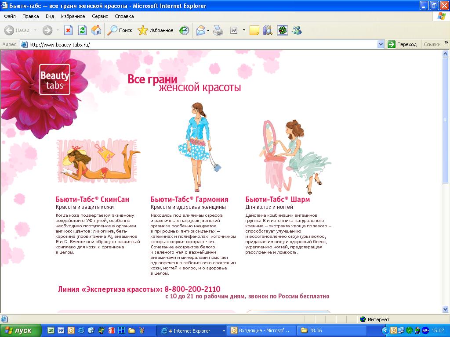The image size is (450, 337).
Task: Open the Файл menu
Action: point(10,16)
